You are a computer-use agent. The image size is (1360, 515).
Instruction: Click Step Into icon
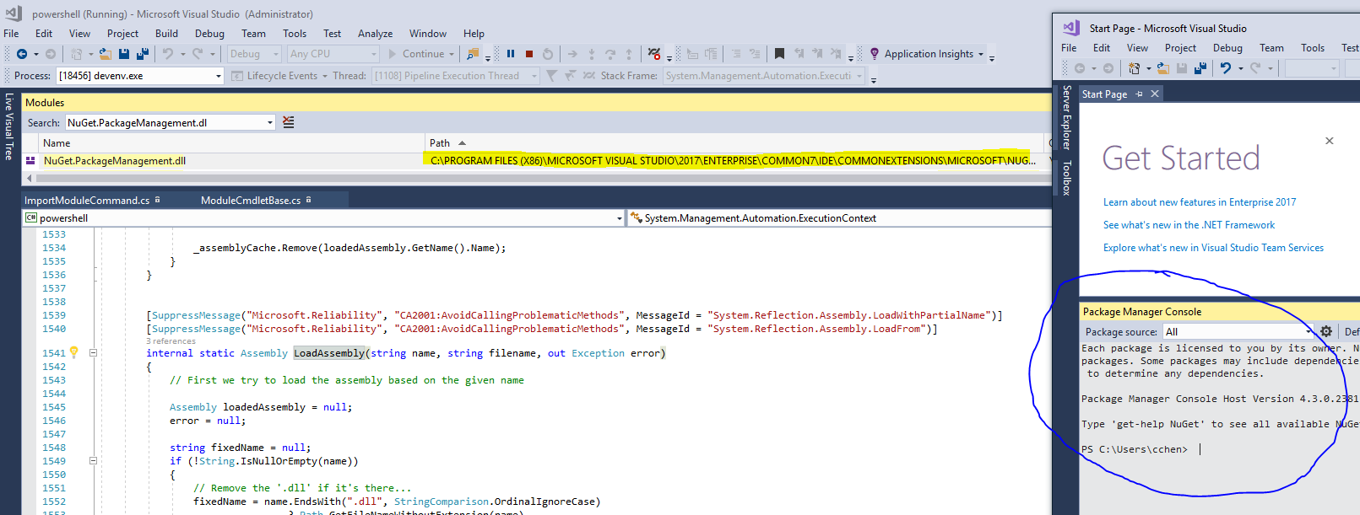coord(592,54)
